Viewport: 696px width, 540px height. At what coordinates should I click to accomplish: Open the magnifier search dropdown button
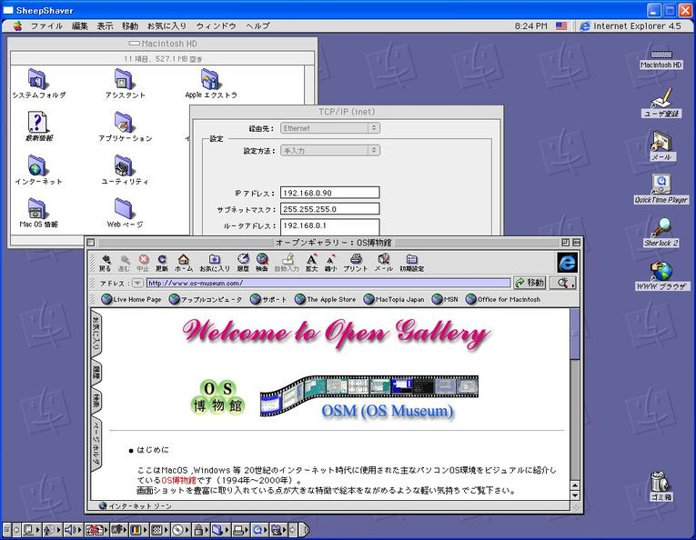pyautogui.click(x=563, y=283)
